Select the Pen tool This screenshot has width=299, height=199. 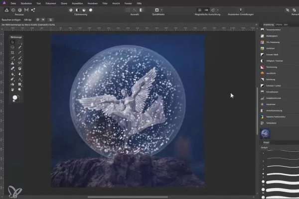12,79
